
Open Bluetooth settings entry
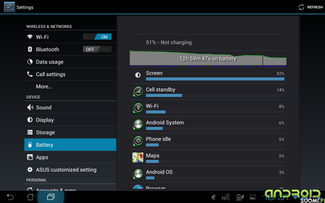70,49
